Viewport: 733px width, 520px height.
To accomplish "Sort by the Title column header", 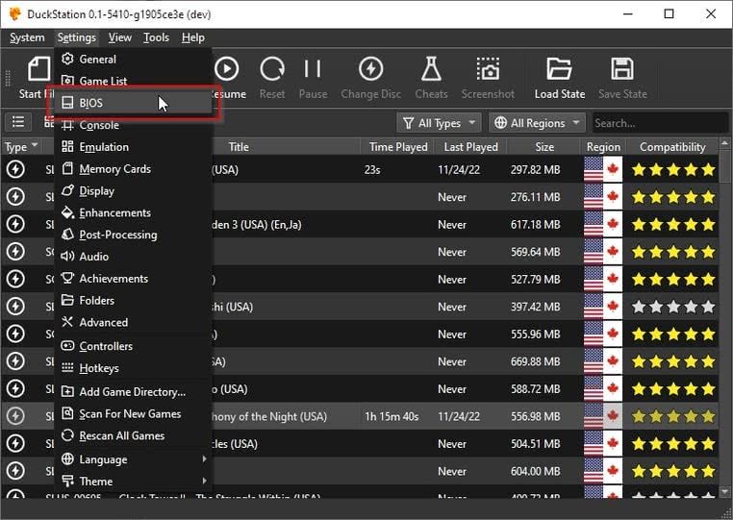I will (239, 147).
